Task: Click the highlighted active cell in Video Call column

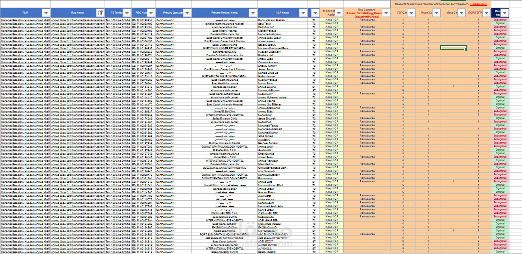Action: pyautogui.click(x=453, y=48)
